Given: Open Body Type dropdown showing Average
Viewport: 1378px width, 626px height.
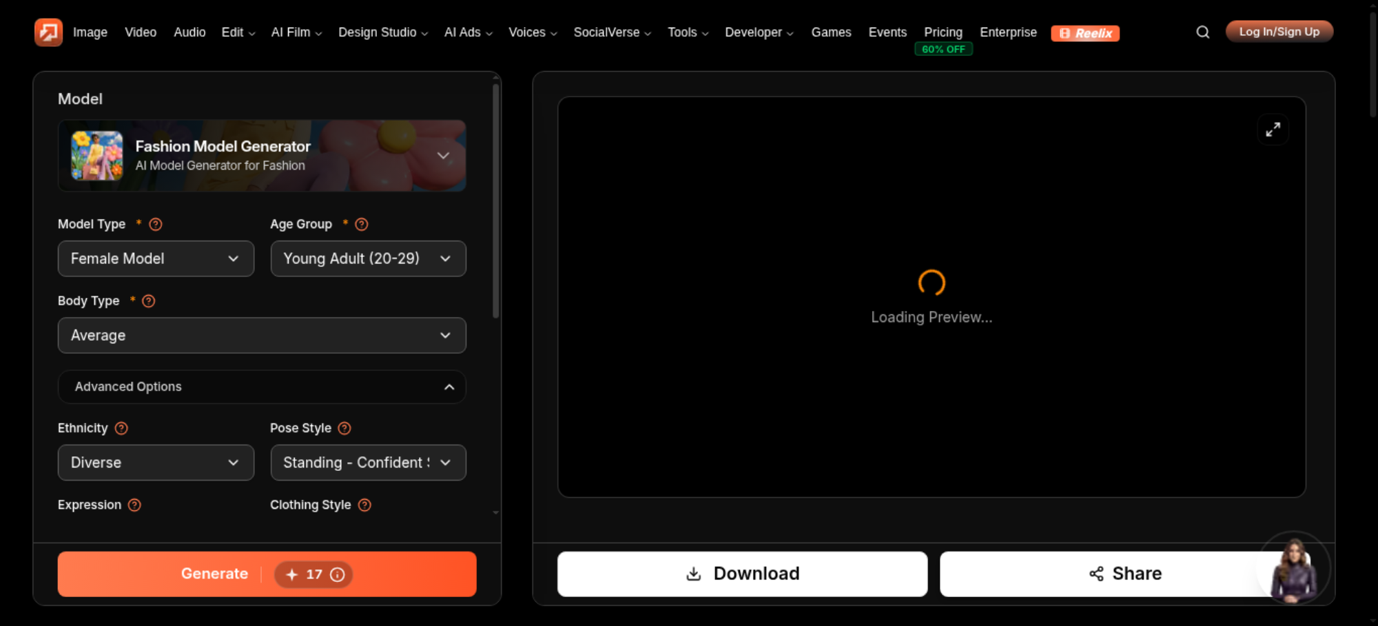Looking at the screenshot, I should 262,335.
